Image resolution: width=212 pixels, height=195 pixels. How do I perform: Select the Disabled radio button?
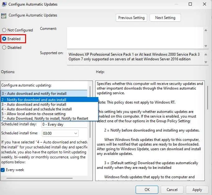4,48
